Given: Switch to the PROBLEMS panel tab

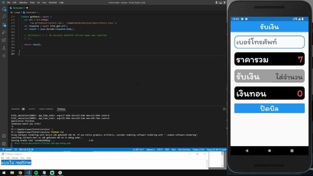Looking at the screenshot, I should 15,109.
